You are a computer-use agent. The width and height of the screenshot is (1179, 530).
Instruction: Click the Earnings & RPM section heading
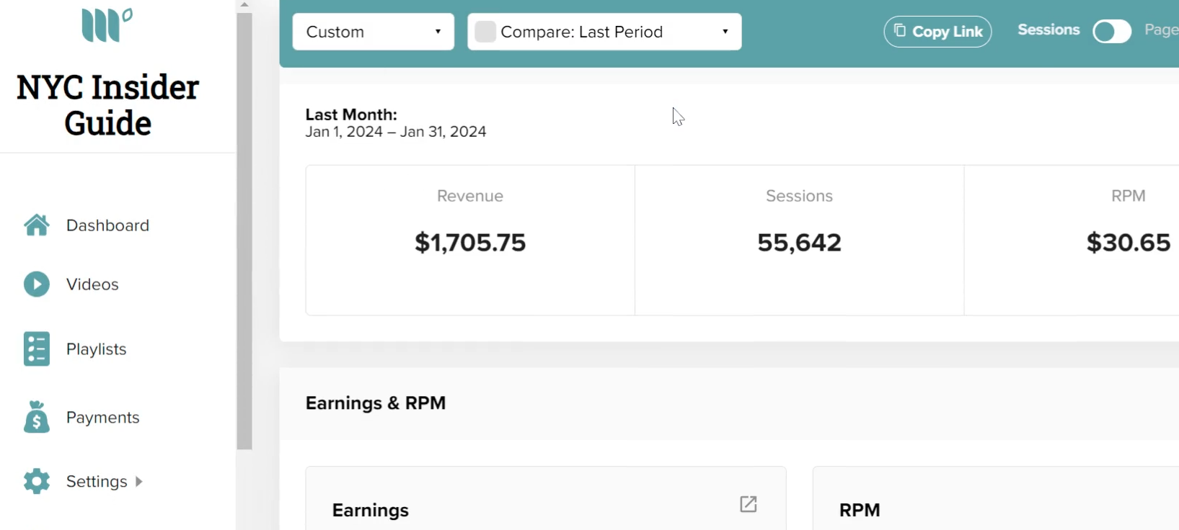point(376,403)
